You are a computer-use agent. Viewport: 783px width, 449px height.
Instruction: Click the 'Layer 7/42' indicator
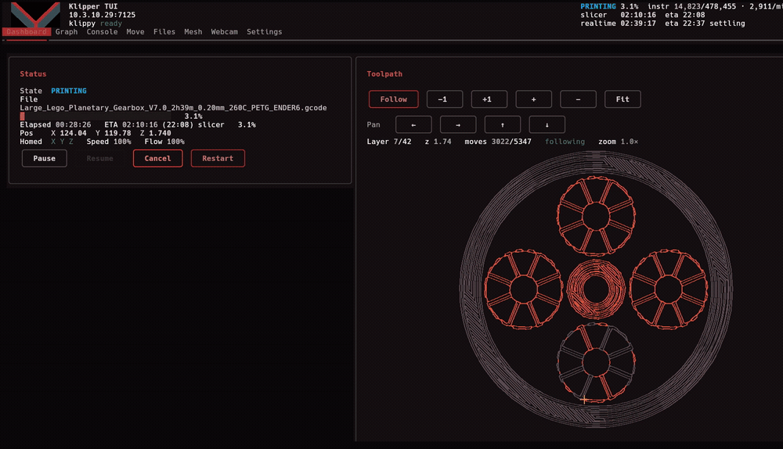389,142
